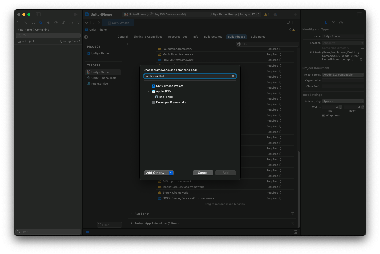Open the Symbol navigator icon

click(x=33, y=23)
